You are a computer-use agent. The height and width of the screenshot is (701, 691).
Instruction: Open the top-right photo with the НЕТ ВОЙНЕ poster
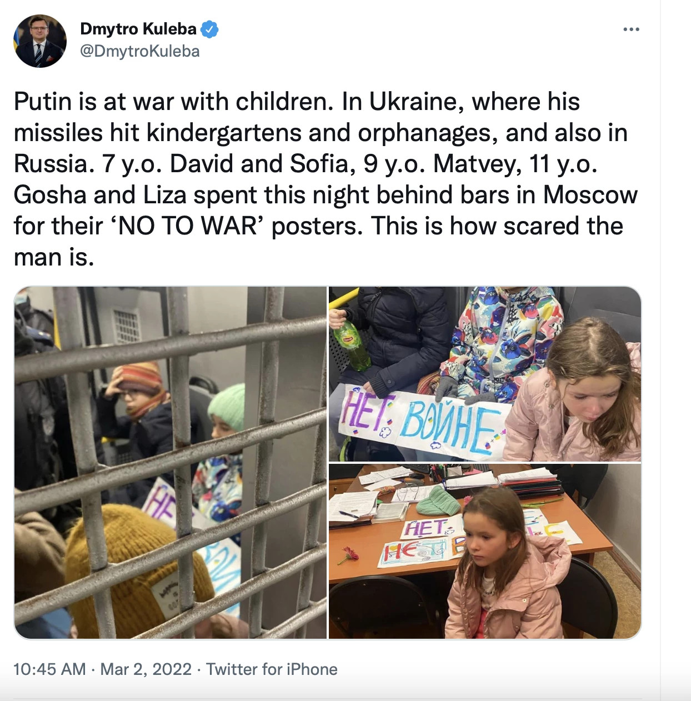pyautogui.click(x=485, y=374)
